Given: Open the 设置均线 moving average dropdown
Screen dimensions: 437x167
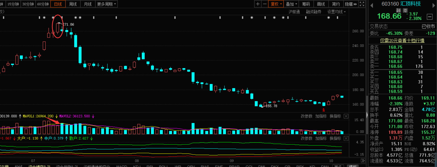Looking at the screenshot, I should click(x=336, y=12).
